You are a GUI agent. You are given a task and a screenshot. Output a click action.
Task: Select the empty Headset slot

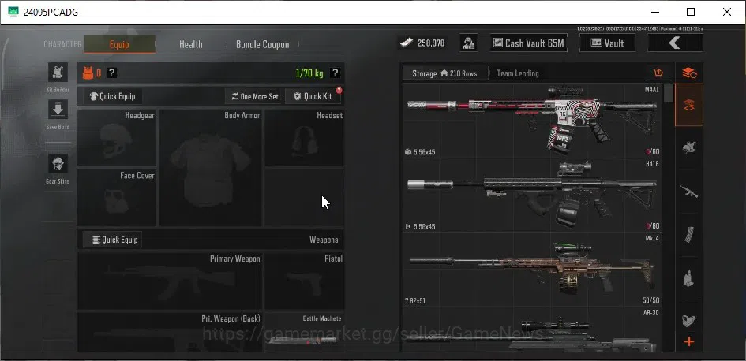[305, 138]
